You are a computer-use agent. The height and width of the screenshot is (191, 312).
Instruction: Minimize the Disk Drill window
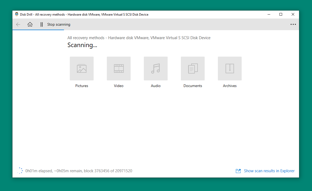[x=269, y=14]
